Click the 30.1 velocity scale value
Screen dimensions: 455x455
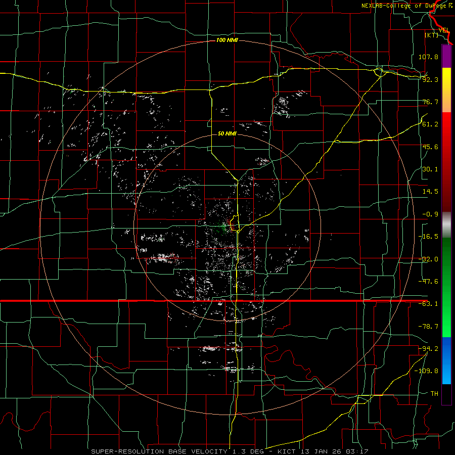[x=430, y=169]
